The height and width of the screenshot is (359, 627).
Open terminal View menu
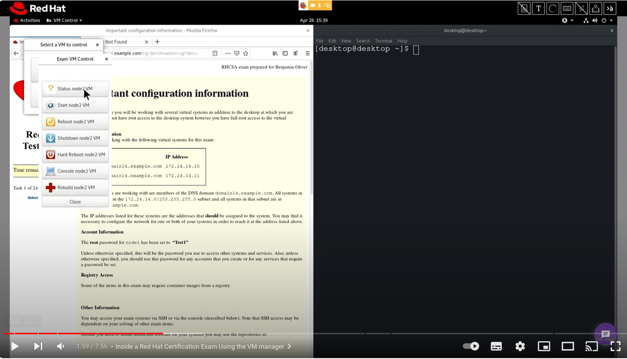(x=346, y=41)
